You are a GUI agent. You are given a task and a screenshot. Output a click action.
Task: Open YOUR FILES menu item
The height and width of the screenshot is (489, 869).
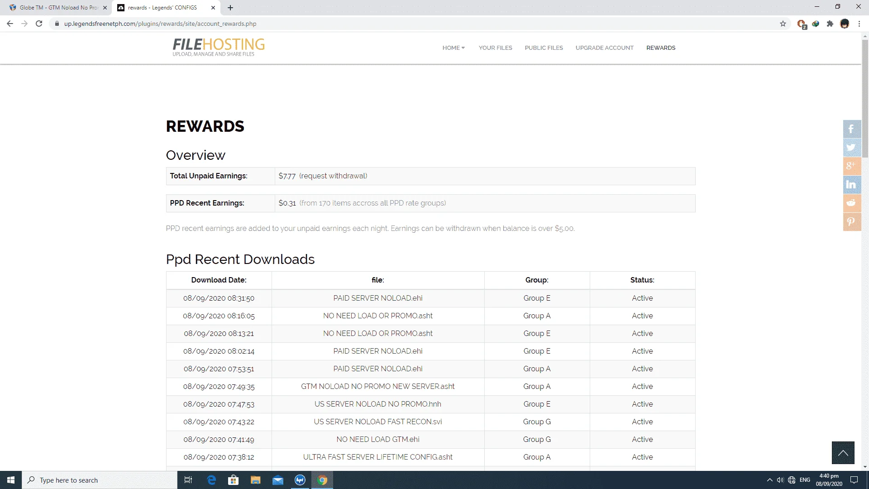(x=496, y=48)
